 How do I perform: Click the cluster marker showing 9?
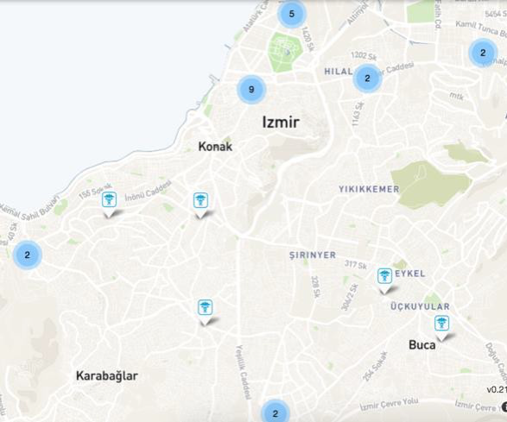tap(251, 90)
